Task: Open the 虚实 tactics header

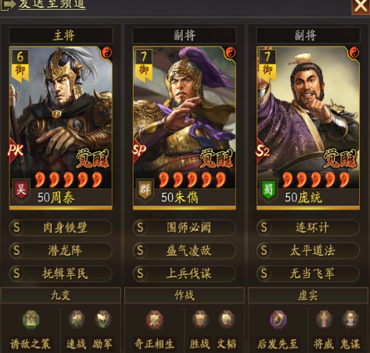Action: click(308, 295)
